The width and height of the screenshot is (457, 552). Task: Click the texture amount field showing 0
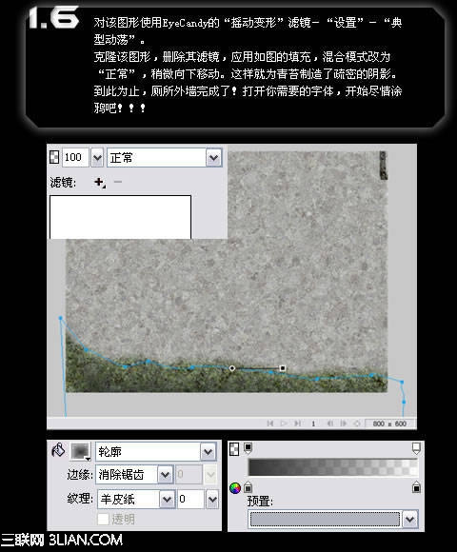[x=190, y=499]
